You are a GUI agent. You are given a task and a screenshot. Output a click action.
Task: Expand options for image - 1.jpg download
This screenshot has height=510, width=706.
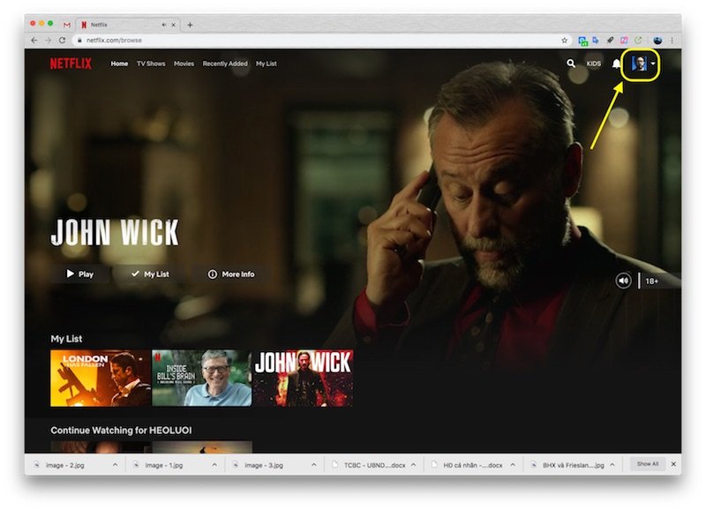pos(214,464)
